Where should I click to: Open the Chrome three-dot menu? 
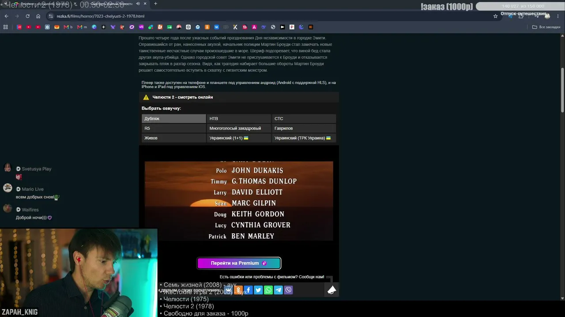point(558,16)
